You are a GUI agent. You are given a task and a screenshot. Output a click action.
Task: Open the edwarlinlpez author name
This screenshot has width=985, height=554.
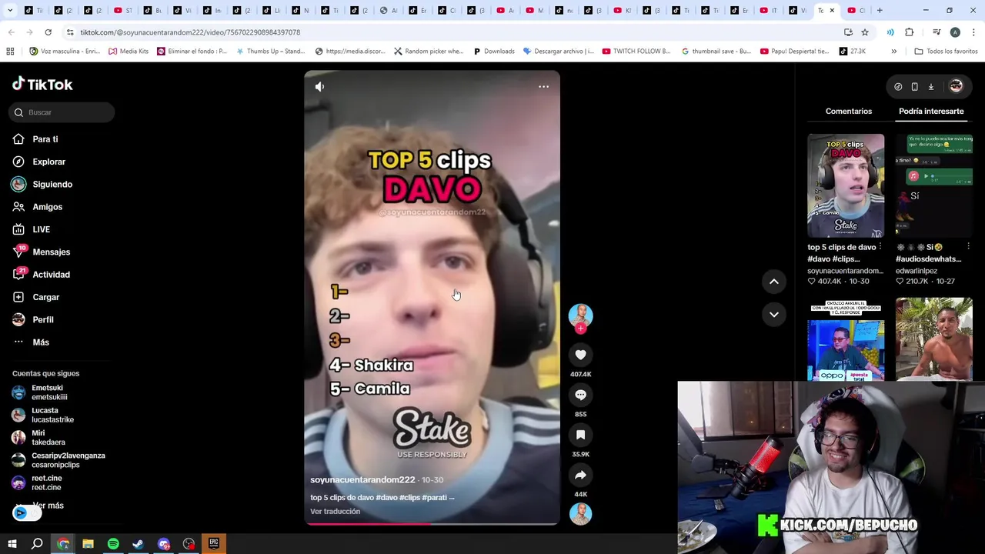(917, 271)
